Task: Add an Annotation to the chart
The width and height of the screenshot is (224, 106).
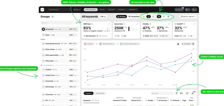Action: click(186, 44)
